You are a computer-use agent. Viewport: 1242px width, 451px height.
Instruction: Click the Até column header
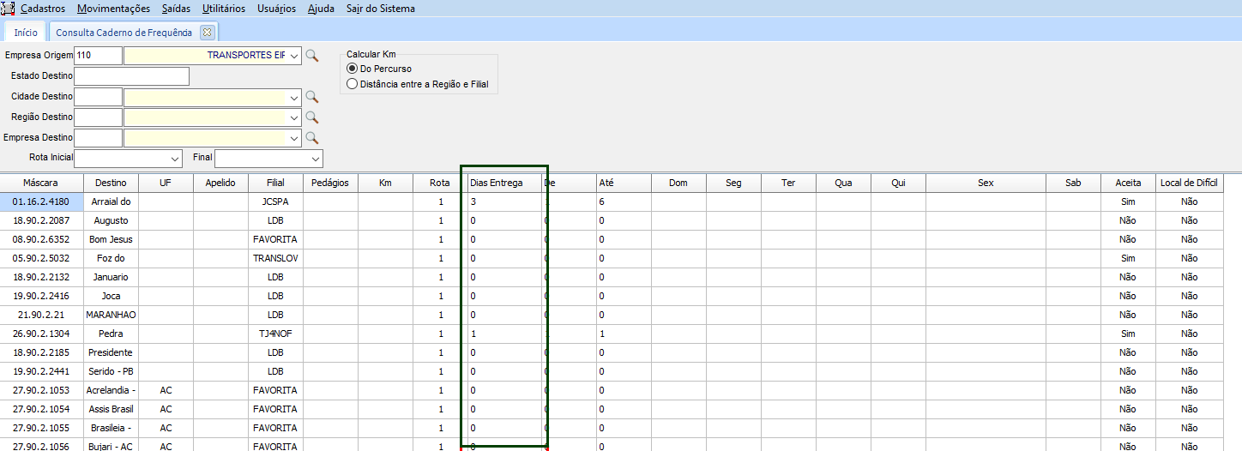point(624,183)
